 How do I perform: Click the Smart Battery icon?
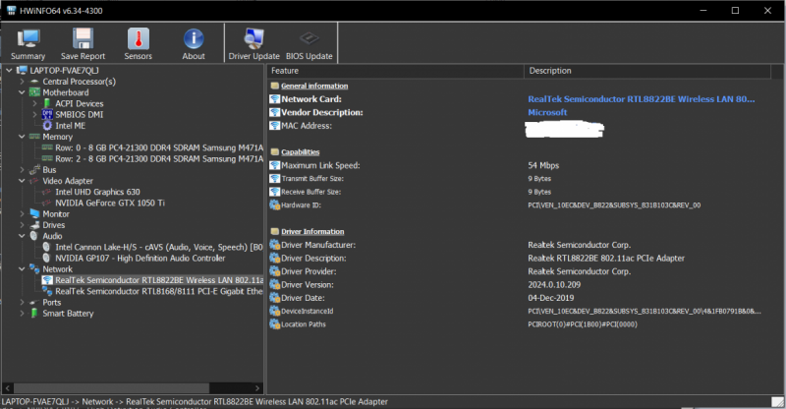tap(34, 314)
